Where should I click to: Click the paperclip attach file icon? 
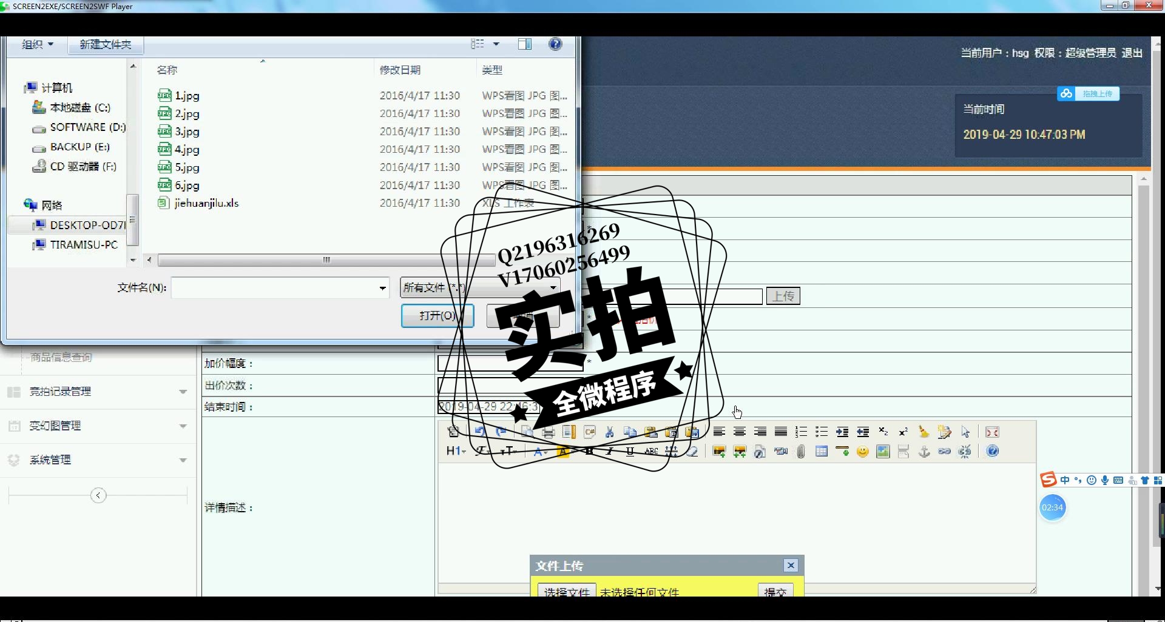point(801,452)
